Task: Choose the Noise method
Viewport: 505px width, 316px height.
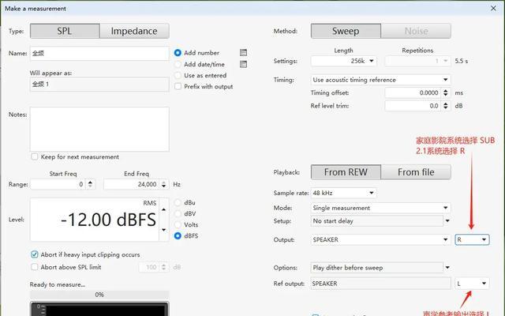Action: [x=416, y=31]
